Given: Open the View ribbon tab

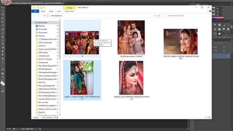Looking at the screenshot, I should 59,11.
